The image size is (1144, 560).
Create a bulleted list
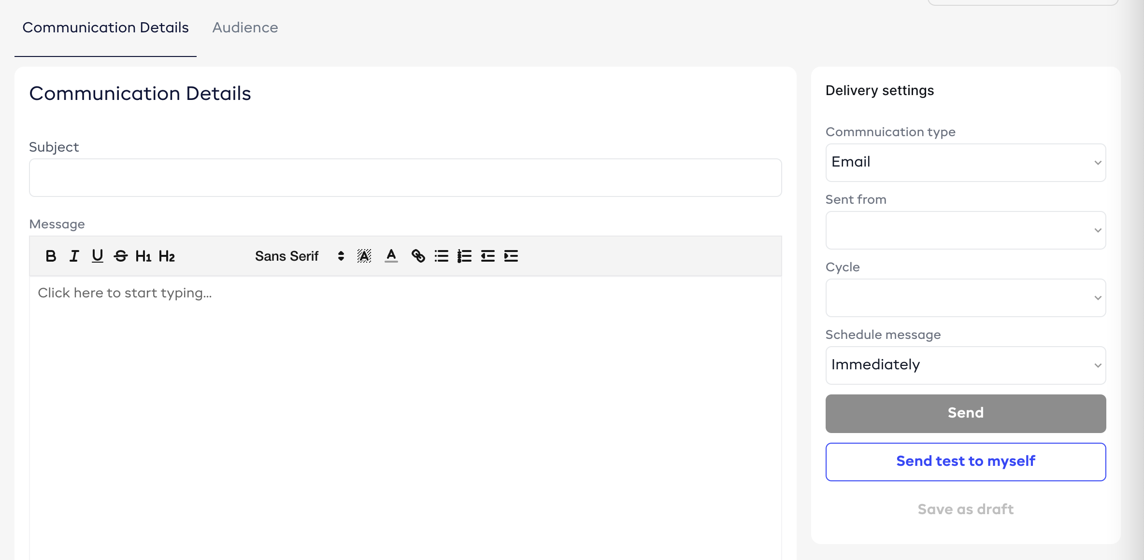[441, 256]
